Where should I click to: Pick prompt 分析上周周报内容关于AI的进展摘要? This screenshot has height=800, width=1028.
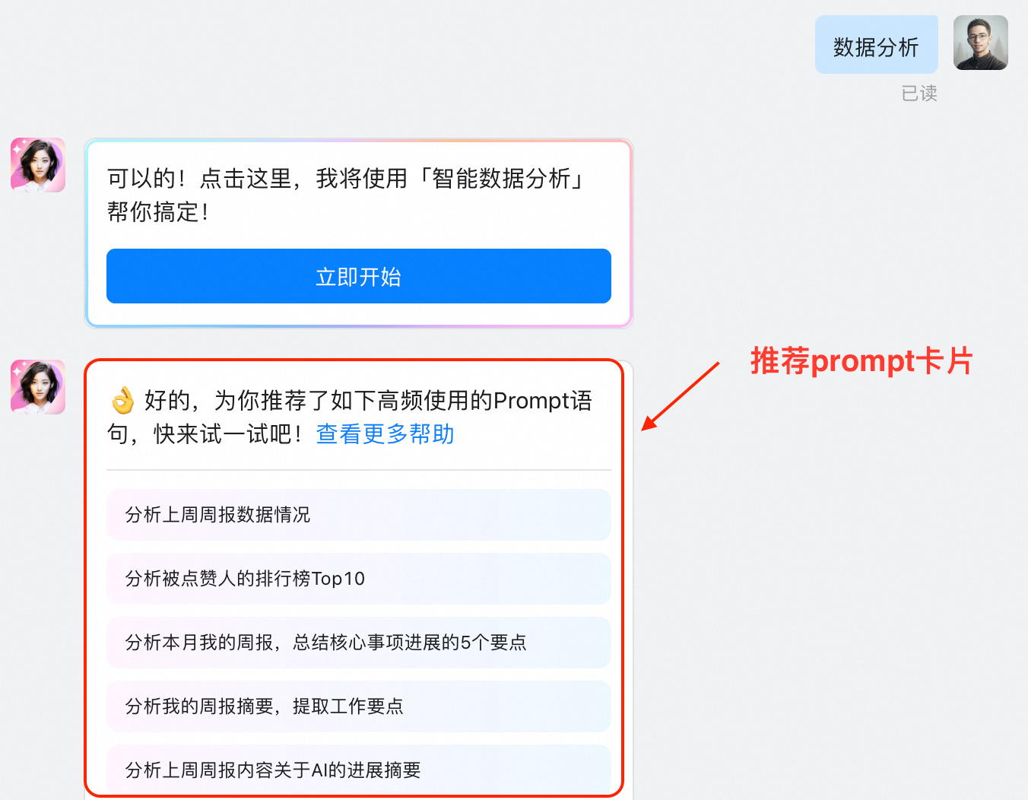point(359,770)
